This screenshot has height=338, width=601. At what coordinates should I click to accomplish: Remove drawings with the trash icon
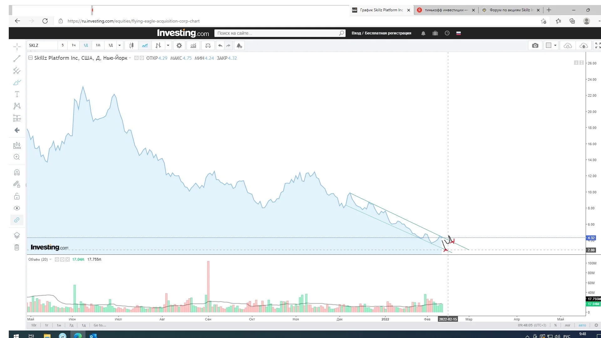point(17,248)
